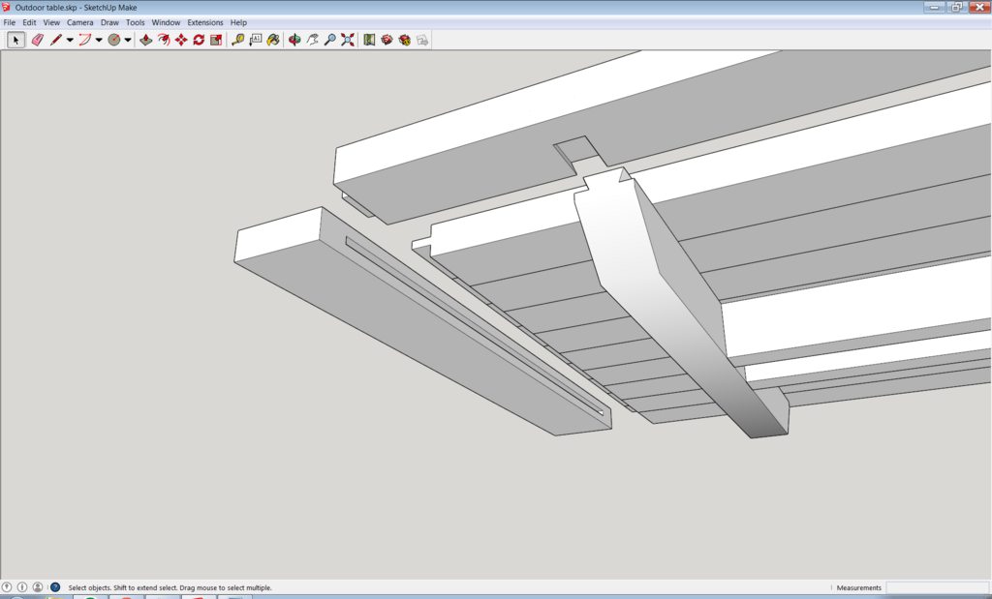This screenshot has height=599, width=992.
Task: Open the View menu
Action: (x=52, y=22)
